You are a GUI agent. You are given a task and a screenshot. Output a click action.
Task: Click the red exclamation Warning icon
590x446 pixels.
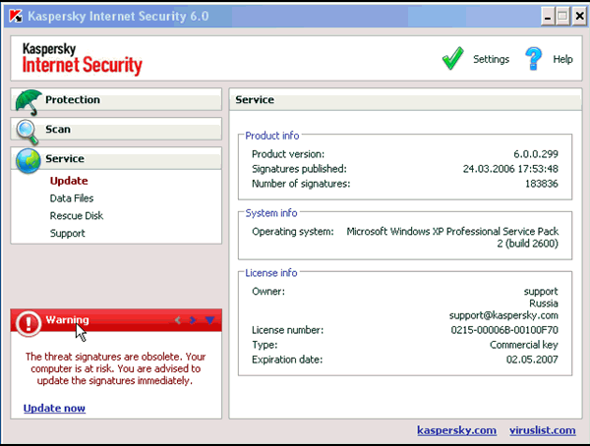29,323
